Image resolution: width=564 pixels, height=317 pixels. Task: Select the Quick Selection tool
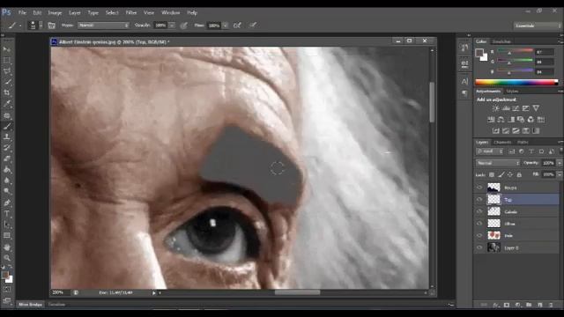pyautogui.click(x=7, y=82)
